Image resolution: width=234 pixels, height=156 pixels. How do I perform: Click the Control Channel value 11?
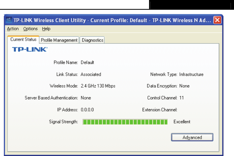pos(181,98)
